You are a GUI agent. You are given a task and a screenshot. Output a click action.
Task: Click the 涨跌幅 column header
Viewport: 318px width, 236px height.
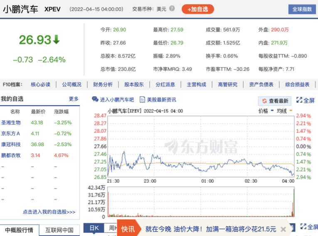pyautogui.click(x=61, y=111)
